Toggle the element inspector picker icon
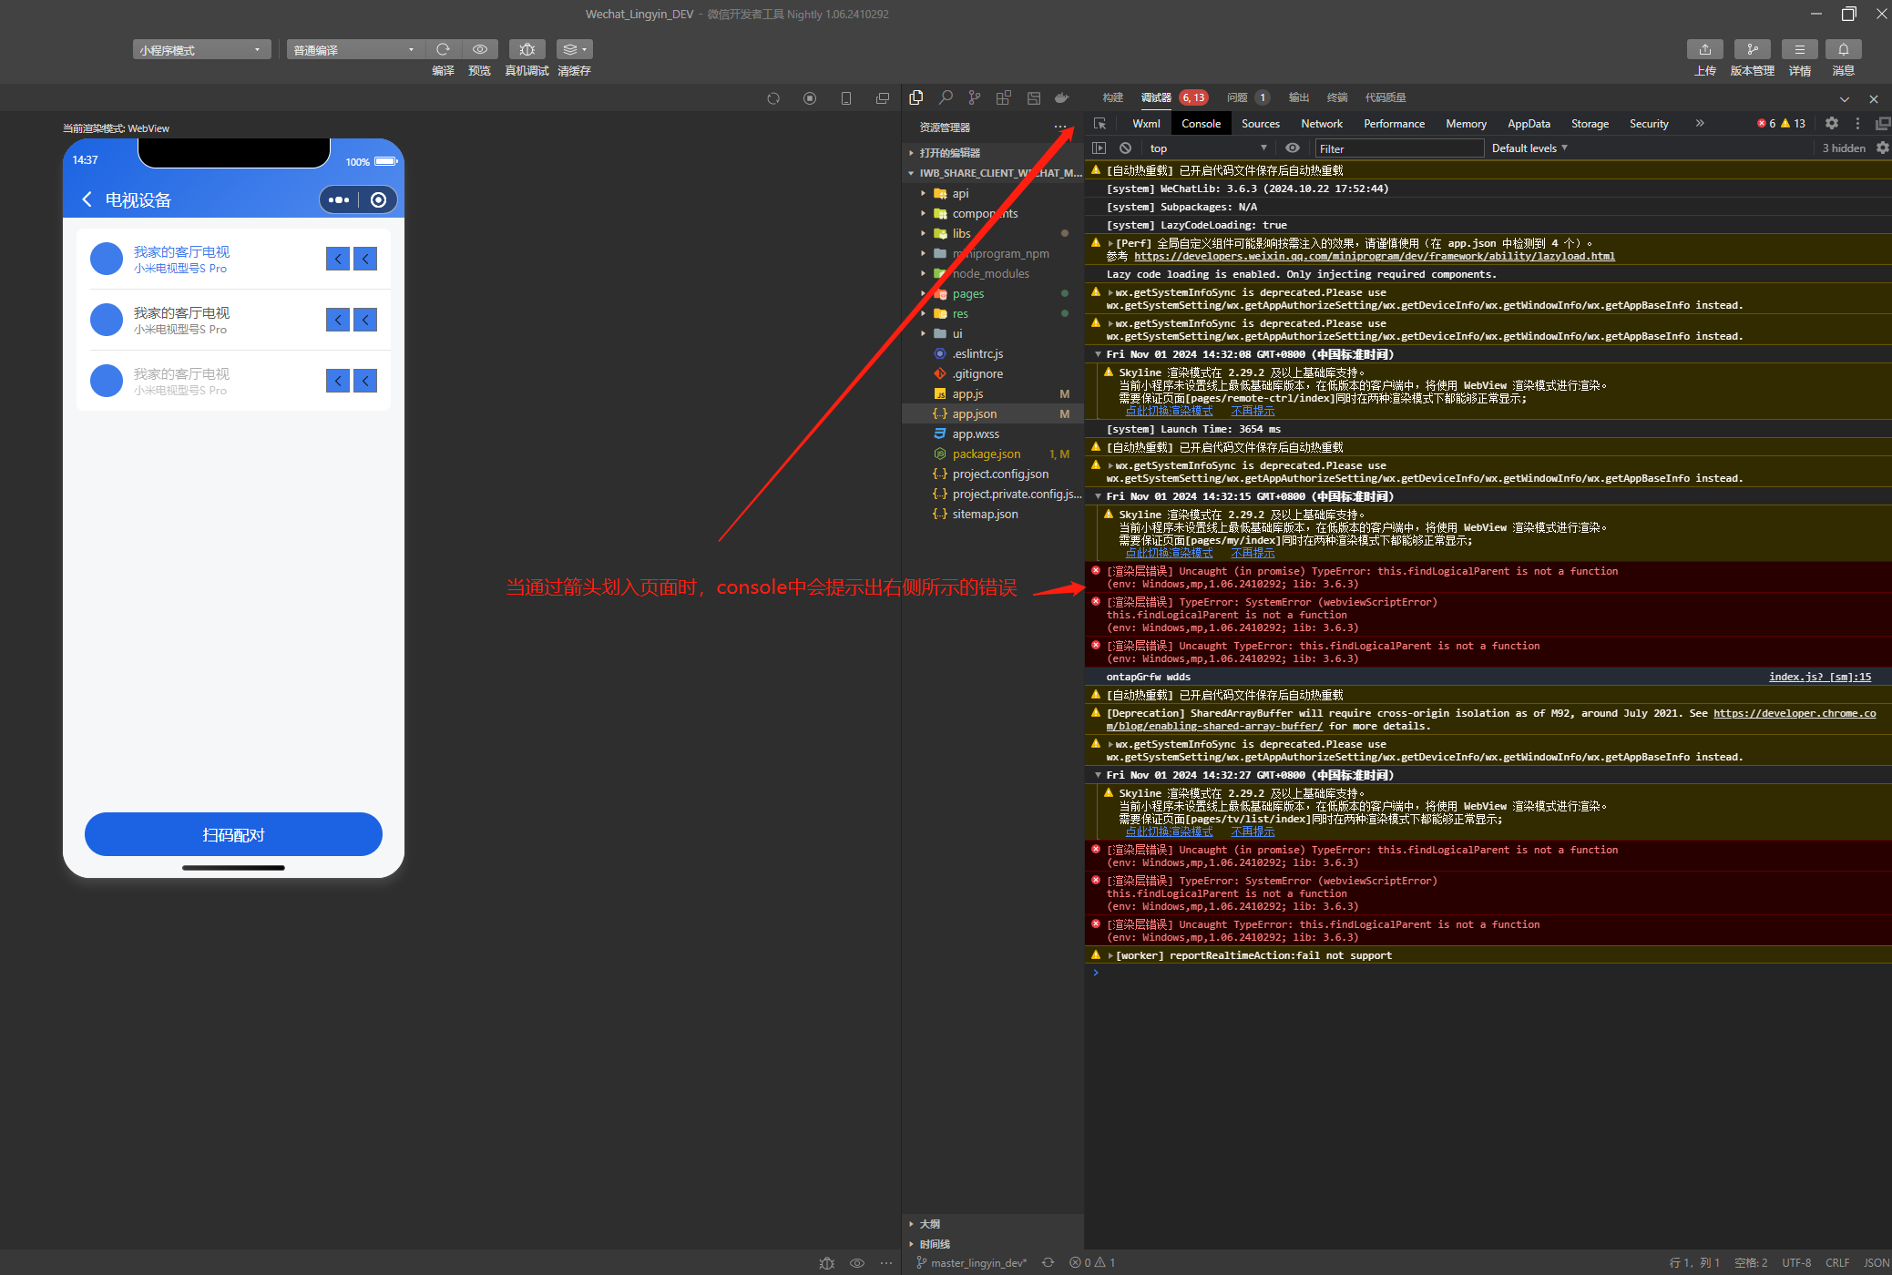 tap(1099, 124)
